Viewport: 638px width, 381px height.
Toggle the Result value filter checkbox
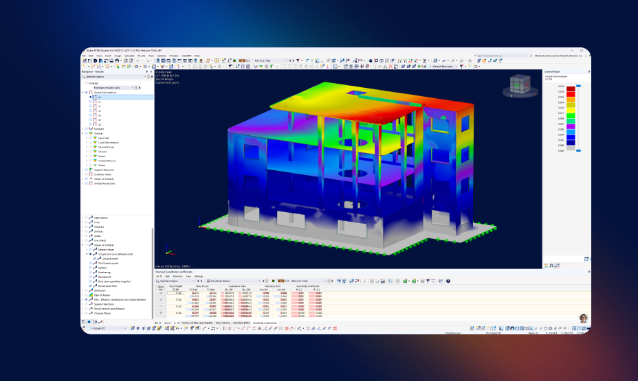[90, 286]
